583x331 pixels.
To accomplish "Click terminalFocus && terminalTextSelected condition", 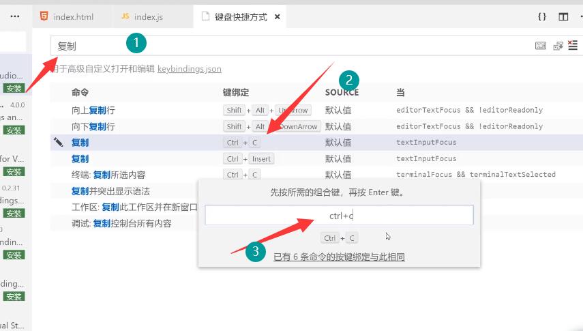I will 476,174.
